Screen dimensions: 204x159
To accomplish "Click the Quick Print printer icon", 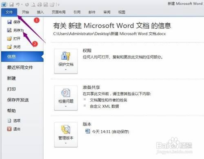I will (x=40, y=4).
